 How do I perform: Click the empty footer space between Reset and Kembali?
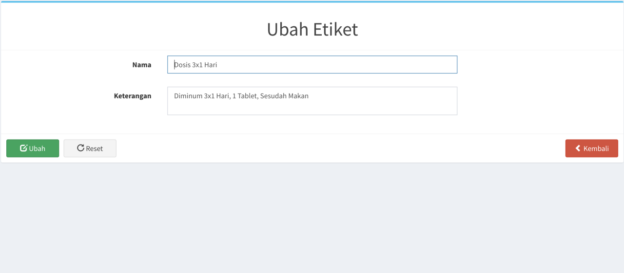(x=341, y=148)
